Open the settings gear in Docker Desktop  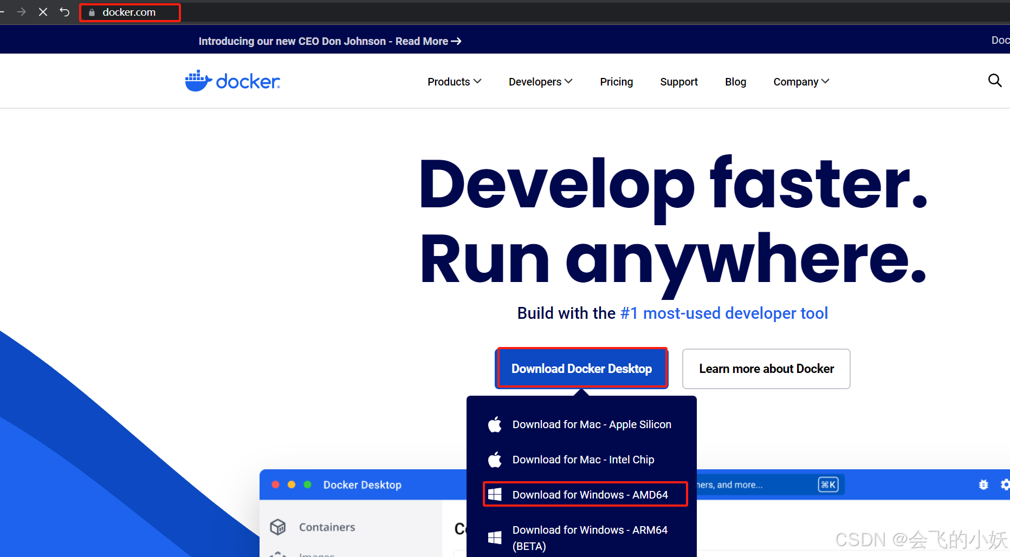(1006, 484)
